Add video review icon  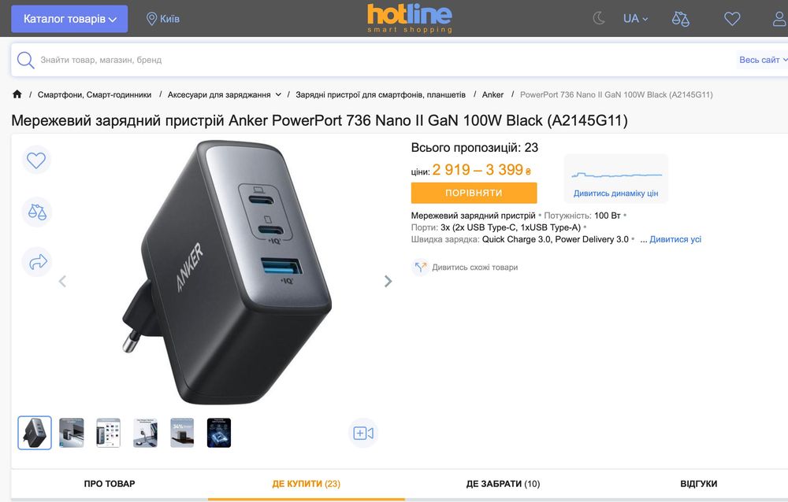362,433
